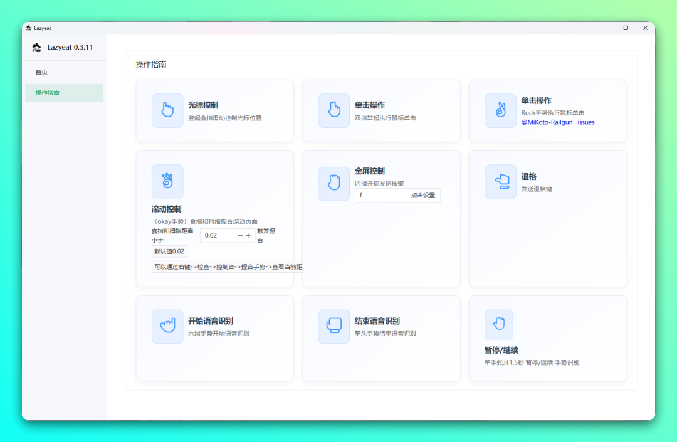The image size is (677, 442).
Task: Open the issues link
Action: pyautogui.click(x=586, y=122)
